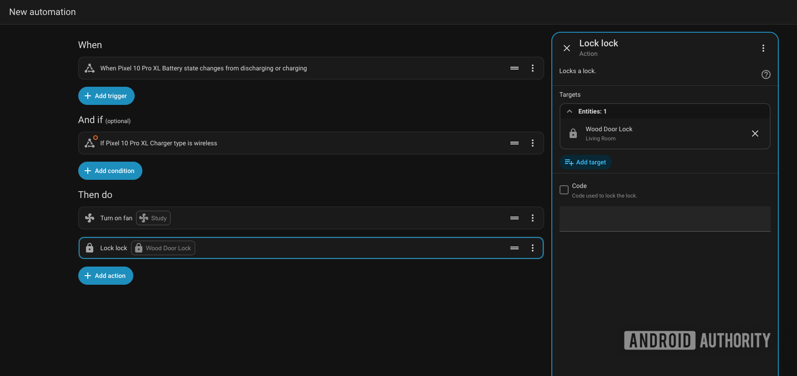The image size is (797, 376).
Task: Open Turn on fan overflow menu
Action: [533, 218]
